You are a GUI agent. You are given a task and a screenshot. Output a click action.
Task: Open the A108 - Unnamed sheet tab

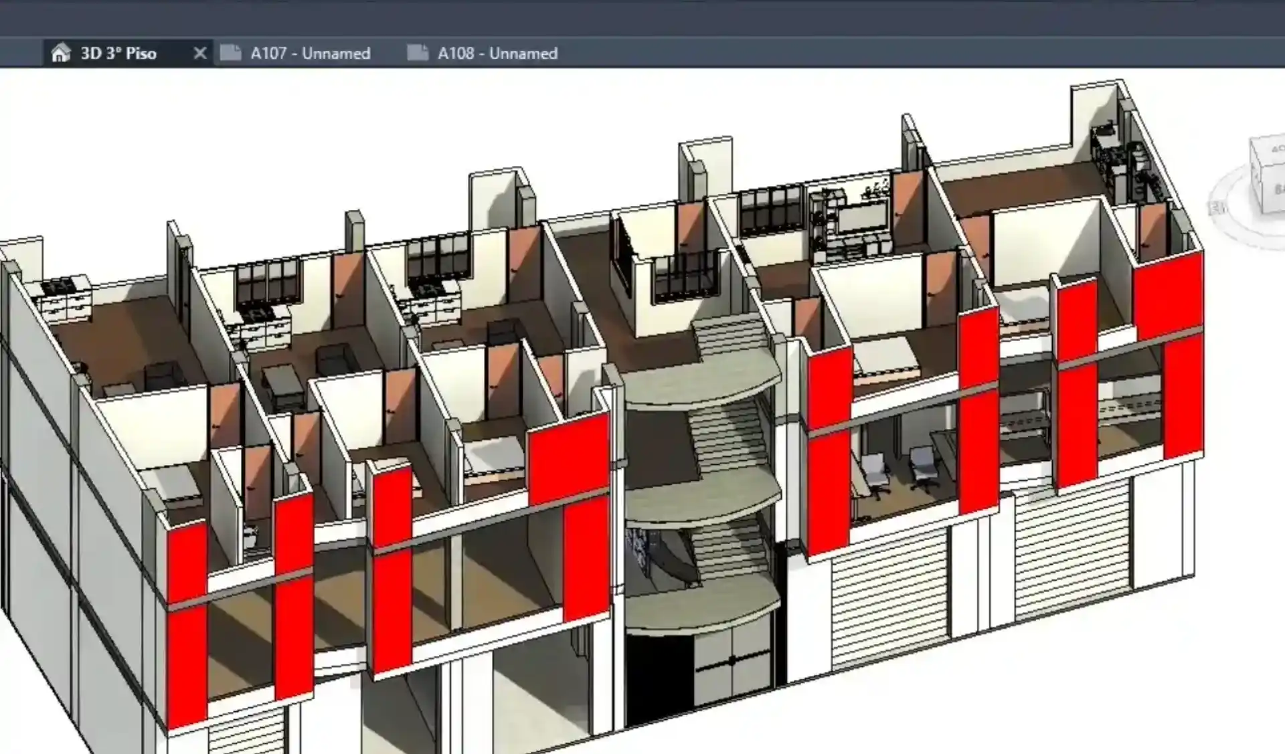[x=497, y=54]
